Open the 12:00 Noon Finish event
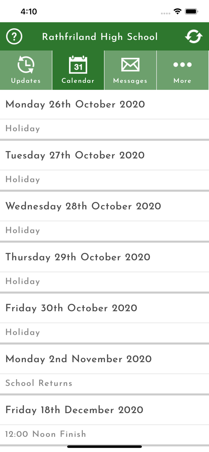 pyautogui.click(x=46, y=434)
